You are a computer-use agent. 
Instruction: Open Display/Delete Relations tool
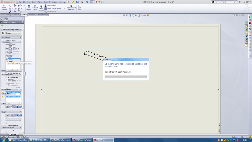(x=71, y=7)
